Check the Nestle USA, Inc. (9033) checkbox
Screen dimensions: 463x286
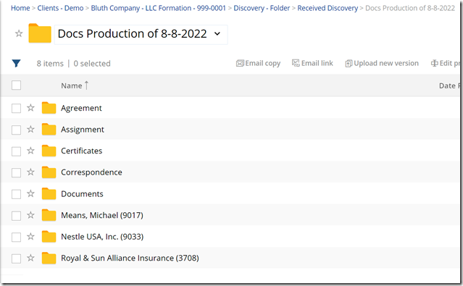pos(16,237)
